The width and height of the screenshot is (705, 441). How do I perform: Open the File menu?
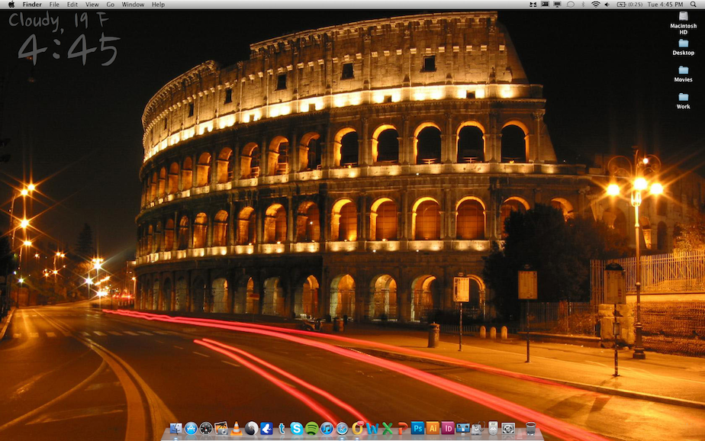click(54, 5)
